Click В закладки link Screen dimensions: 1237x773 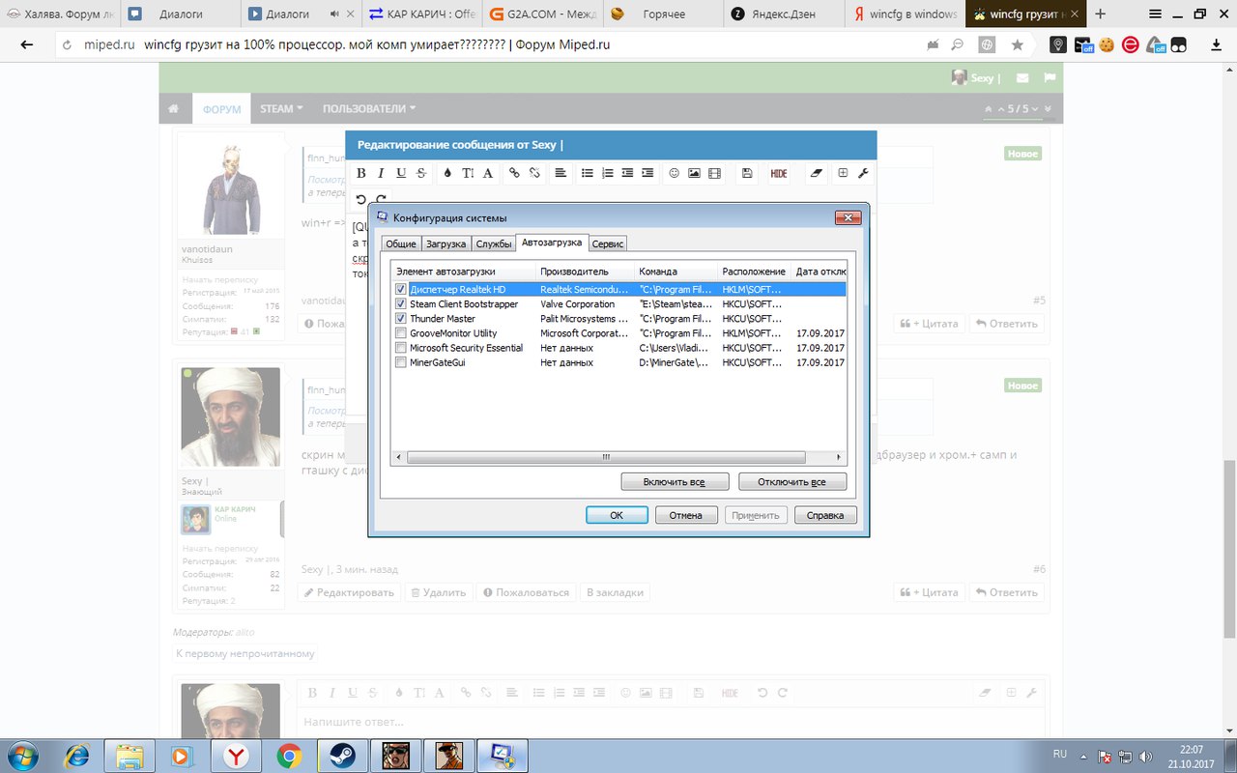pyautogui.click(x=615, y=592)
